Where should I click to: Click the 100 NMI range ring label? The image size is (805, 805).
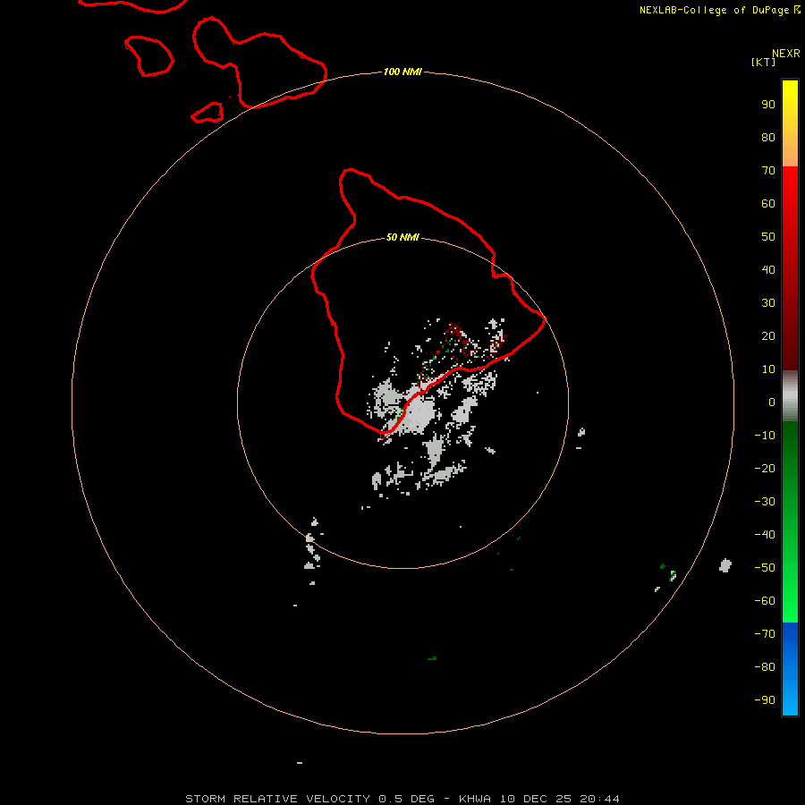point(402,72)
